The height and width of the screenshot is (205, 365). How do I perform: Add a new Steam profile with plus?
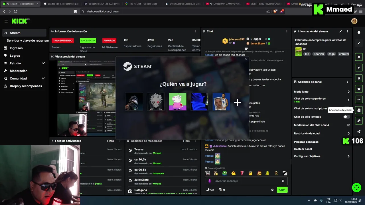(x=238, y=102)
